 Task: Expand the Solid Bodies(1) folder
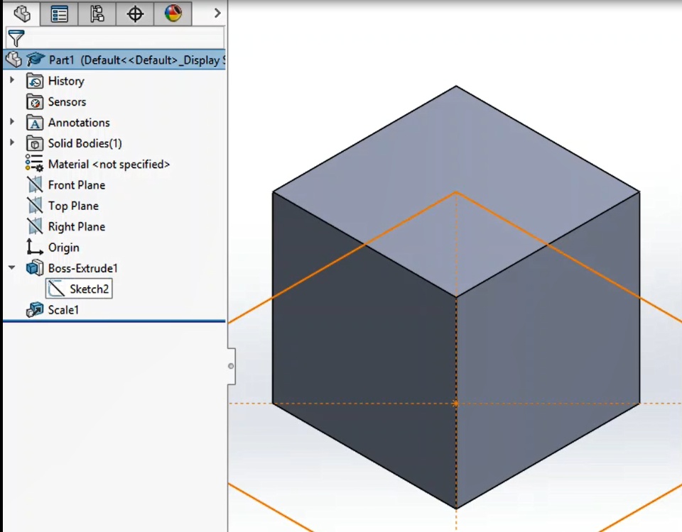(12, 143)
